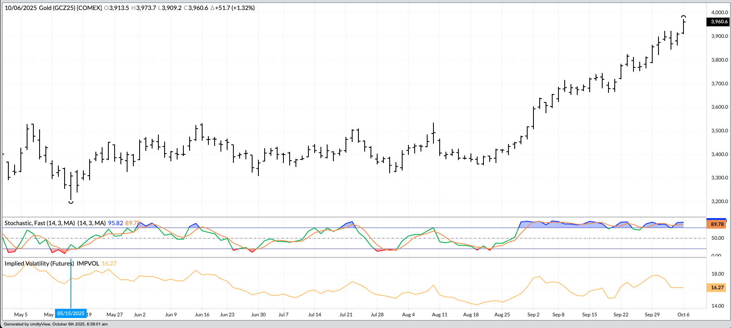Click the IMPVOL series name

point(88,263)
